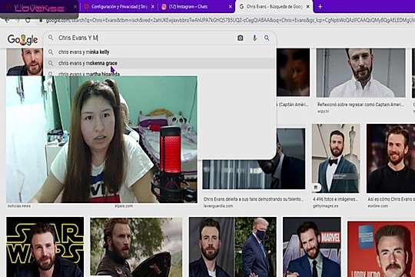Image resolution: width=415 pixels, height=277 pixels.
Task: Open the Star Wars Chris Evans thumbnail
Action: (45, 247)
